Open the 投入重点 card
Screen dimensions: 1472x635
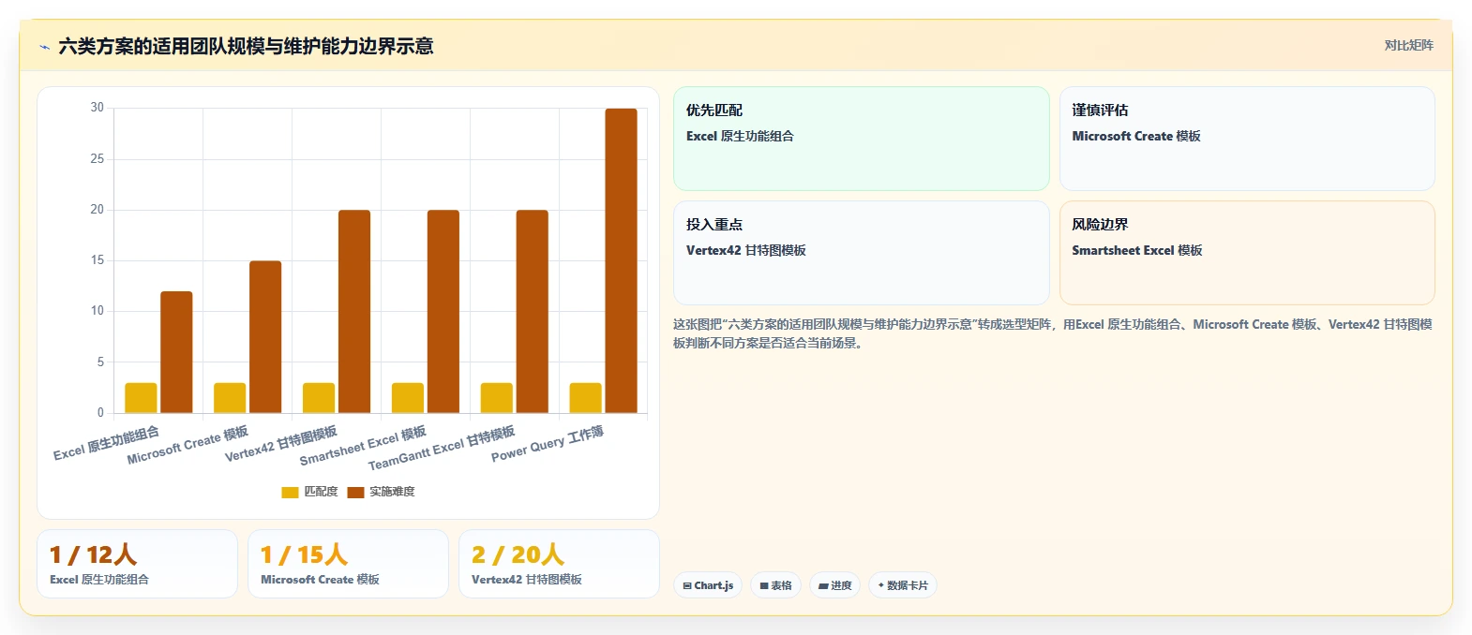(861, 253)
